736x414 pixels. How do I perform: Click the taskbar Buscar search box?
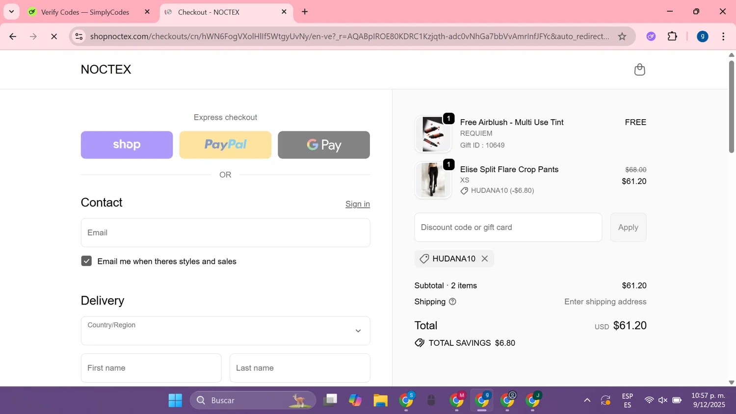click(x=253, y=400)
